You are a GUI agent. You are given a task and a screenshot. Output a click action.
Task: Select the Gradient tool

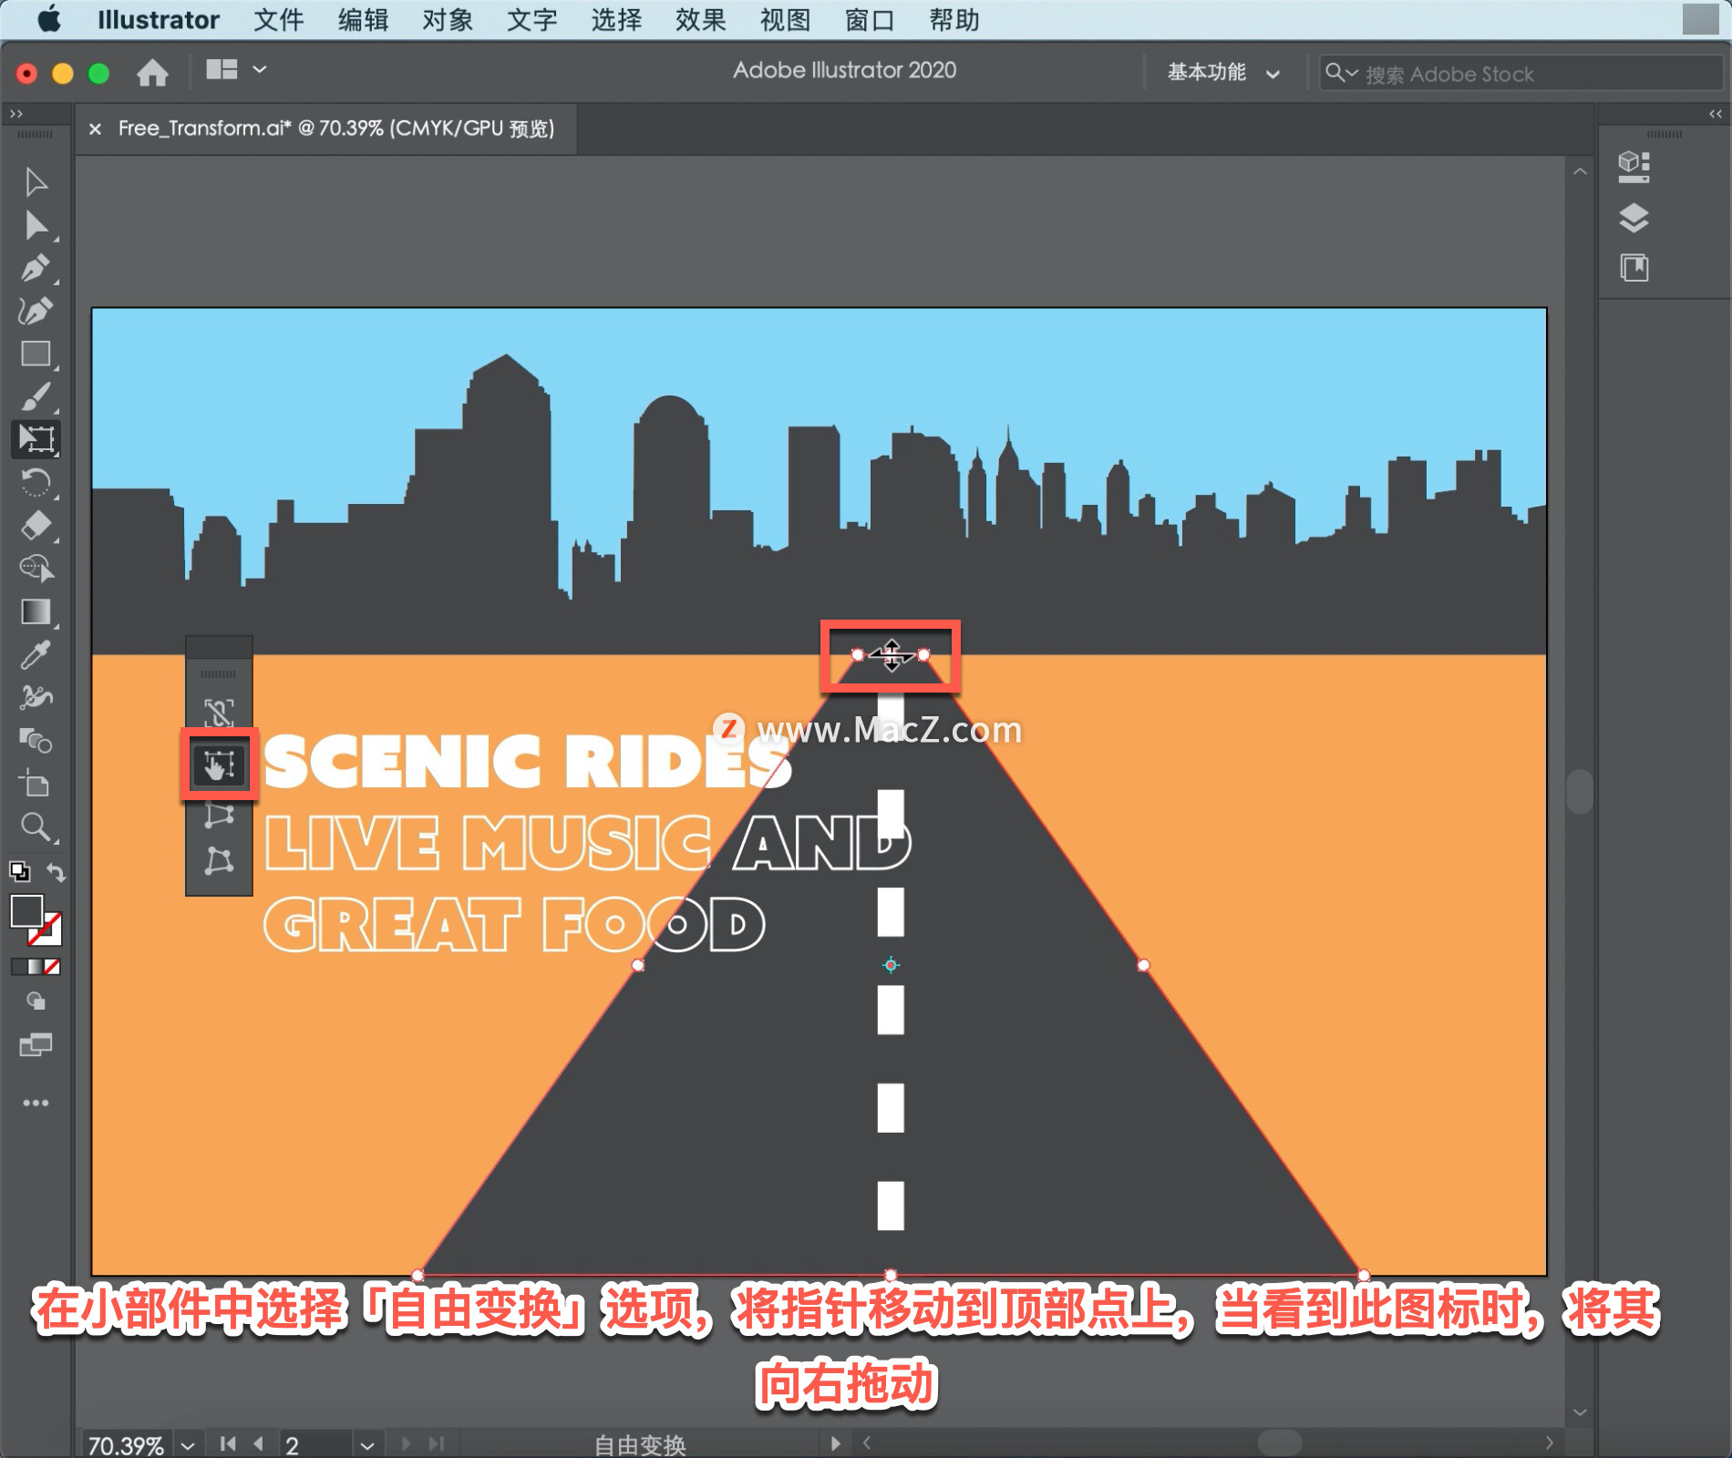pyautogui.click(x=36, y=612)
